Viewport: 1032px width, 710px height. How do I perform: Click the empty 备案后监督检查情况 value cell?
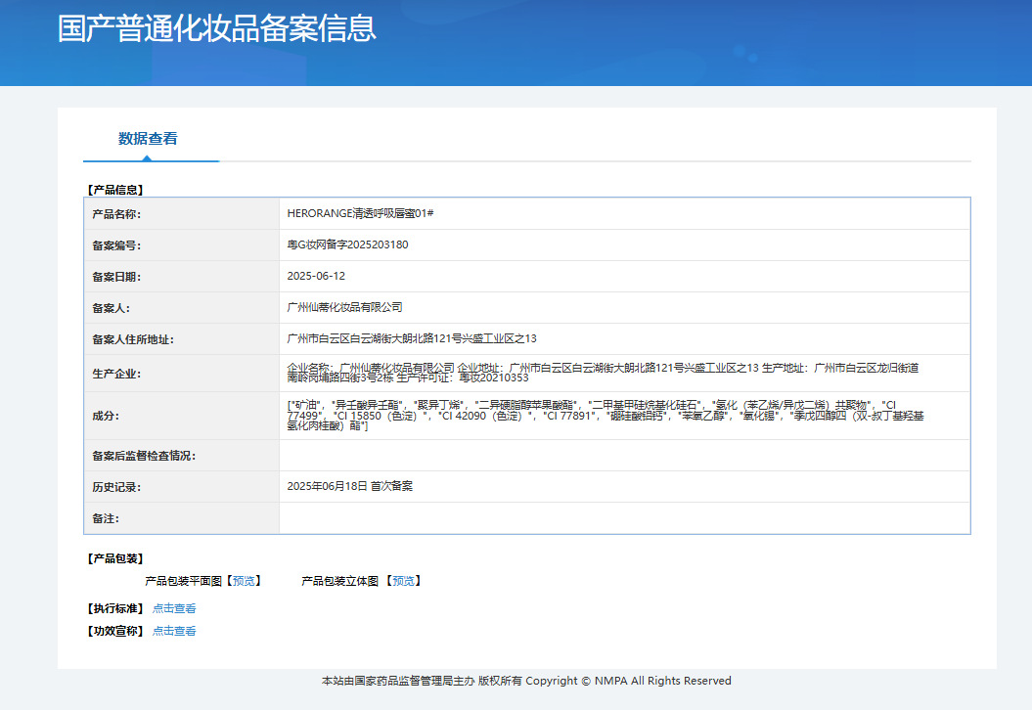[624, 456]
